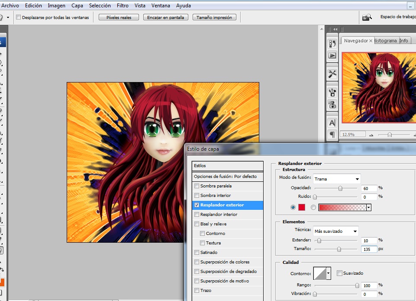Click the Encajar en pantalla button
This screenshot has width=416, height=301.
tap(166, 18)
